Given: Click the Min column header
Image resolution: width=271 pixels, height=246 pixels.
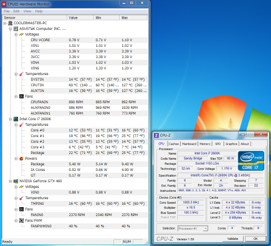Looking at the screenshot, I should click(x=107, y=17).
